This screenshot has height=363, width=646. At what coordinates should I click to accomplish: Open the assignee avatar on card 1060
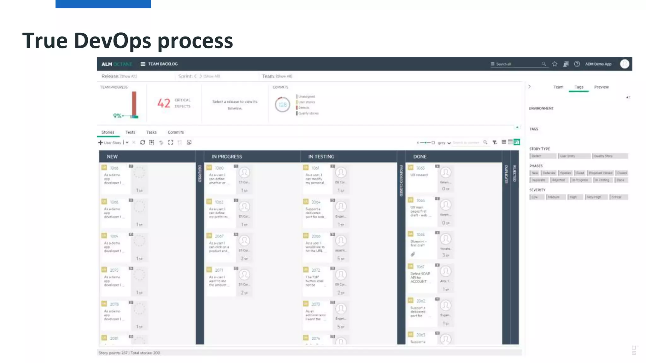(244, 173)
